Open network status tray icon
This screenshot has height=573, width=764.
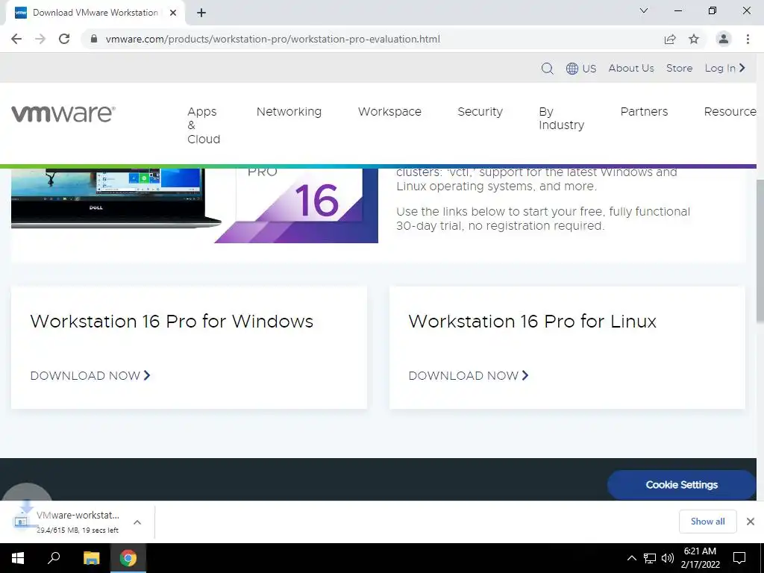tap(650, 558)
